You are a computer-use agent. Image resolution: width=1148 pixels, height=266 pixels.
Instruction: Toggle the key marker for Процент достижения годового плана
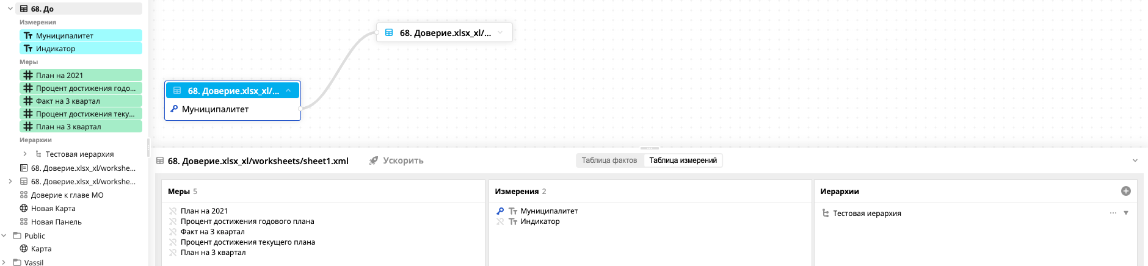173,221
